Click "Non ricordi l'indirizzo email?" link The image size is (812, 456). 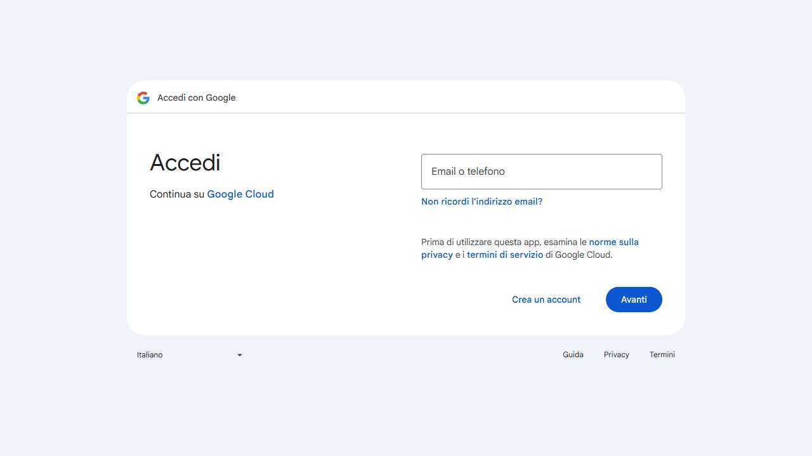click(481, 201)
